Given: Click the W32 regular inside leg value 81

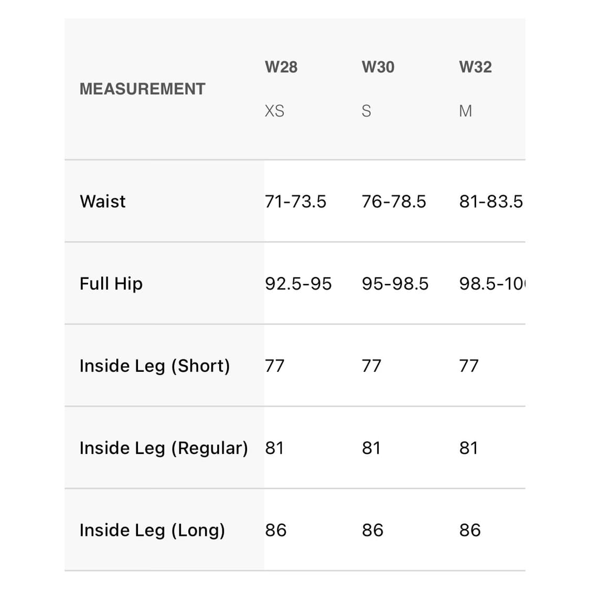Looking at the screenshot, I should point(468,448).
